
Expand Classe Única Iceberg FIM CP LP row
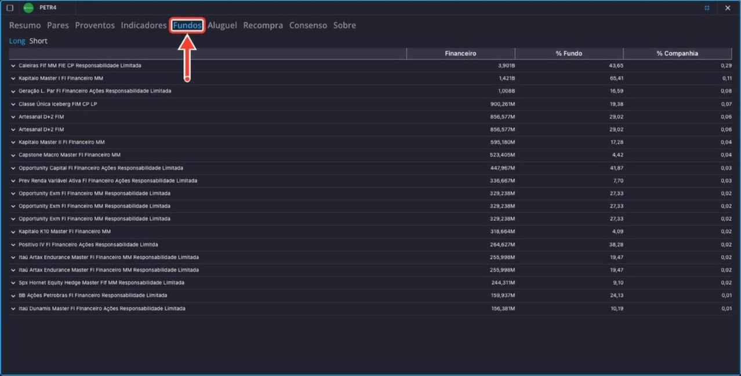coord(13,104)
